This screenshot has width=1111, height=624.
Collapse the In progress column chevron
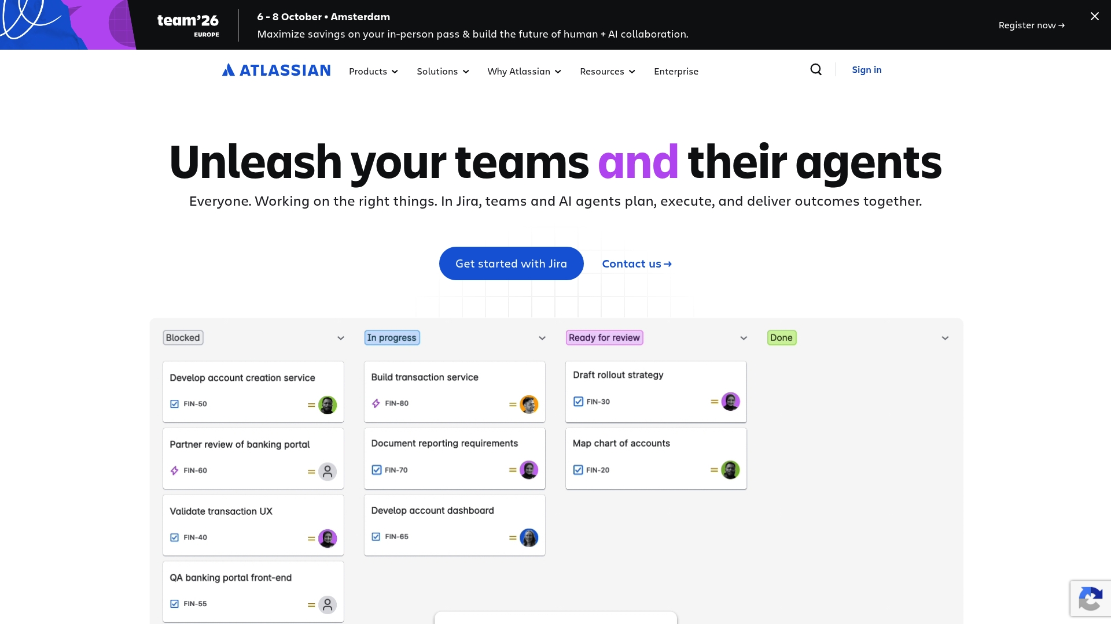[542, 338]
